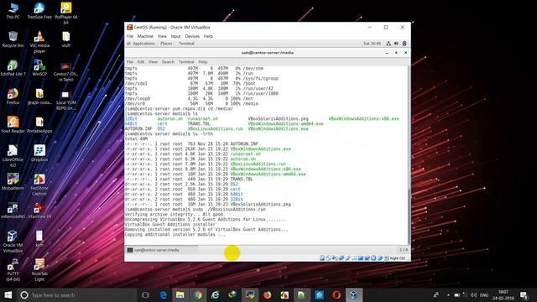This screenshot has width=537, height=302.
Task: Select the Foxit Reader desktop shortcut
Action: pos(13,125)
